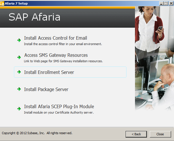The height and width of the screenshot is (141, 174).
Task: Click the Certificate Authority server description text
Action: coord(59,112)
